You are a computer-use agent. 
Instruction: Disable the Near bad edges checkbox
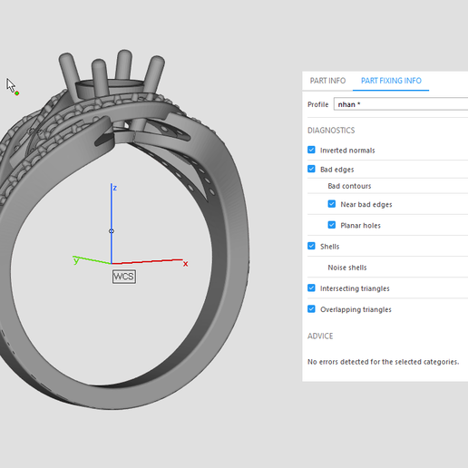(332, 204)
